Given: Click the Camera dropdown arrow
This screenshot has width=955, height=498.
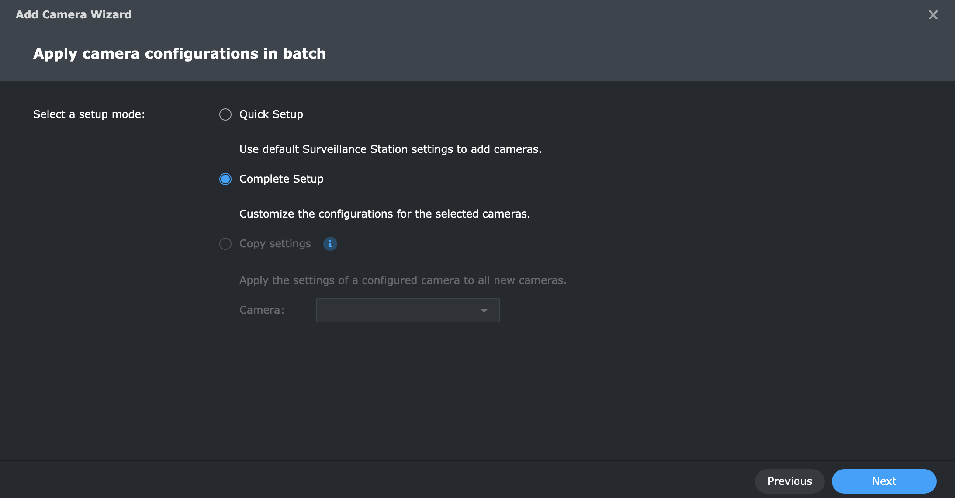Looking at the screenshot, I should coord(484,311).
